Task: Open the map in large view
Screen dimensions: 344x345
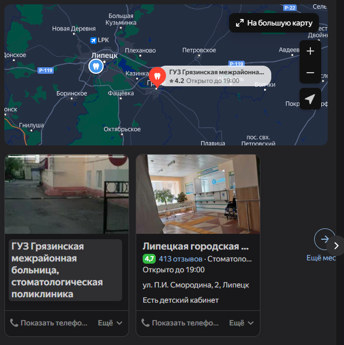Action: pos(274,23)
